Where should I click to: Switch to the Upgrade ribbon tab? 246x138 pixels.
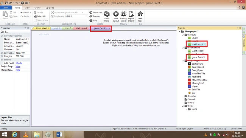[x=50, y=8]
